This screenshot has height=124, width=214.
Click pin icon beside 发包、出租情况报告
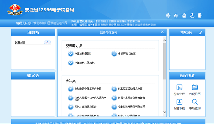(x=71, y=107)
